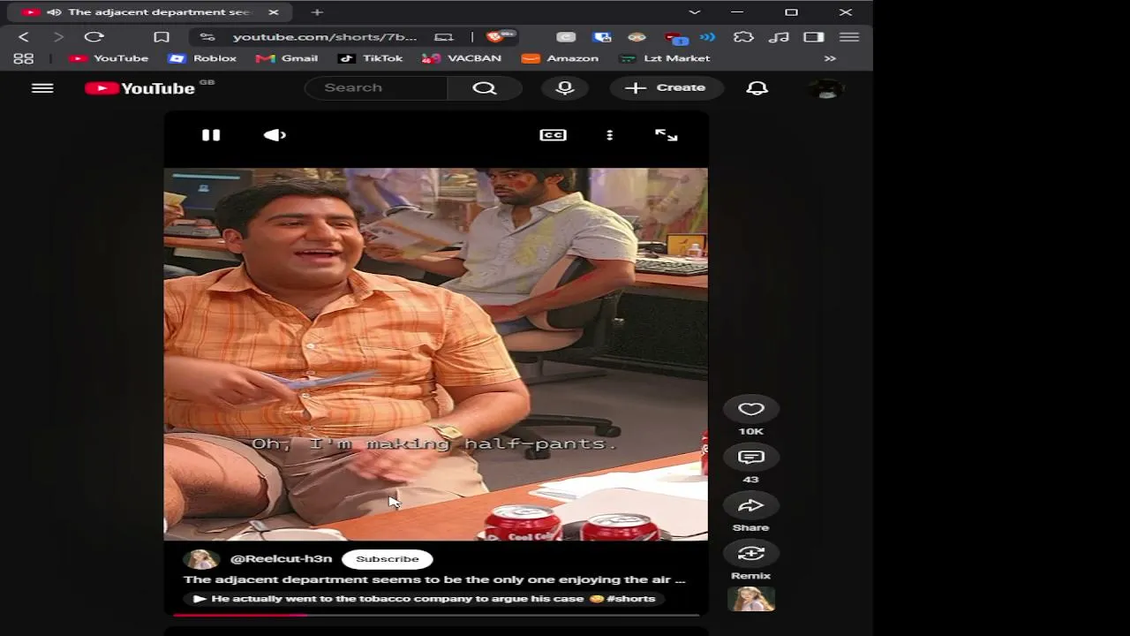Search with voice microphone button
Viewport: 1130px width, 636px height.
pyautogui.click(x=565, y=87)
